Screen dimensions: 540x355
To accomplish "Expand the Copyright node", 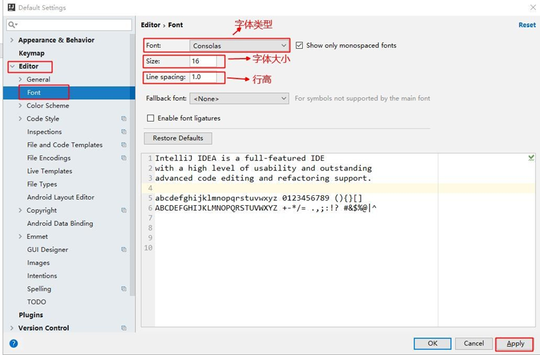I will pyautogui.click(x=20, y=210).
